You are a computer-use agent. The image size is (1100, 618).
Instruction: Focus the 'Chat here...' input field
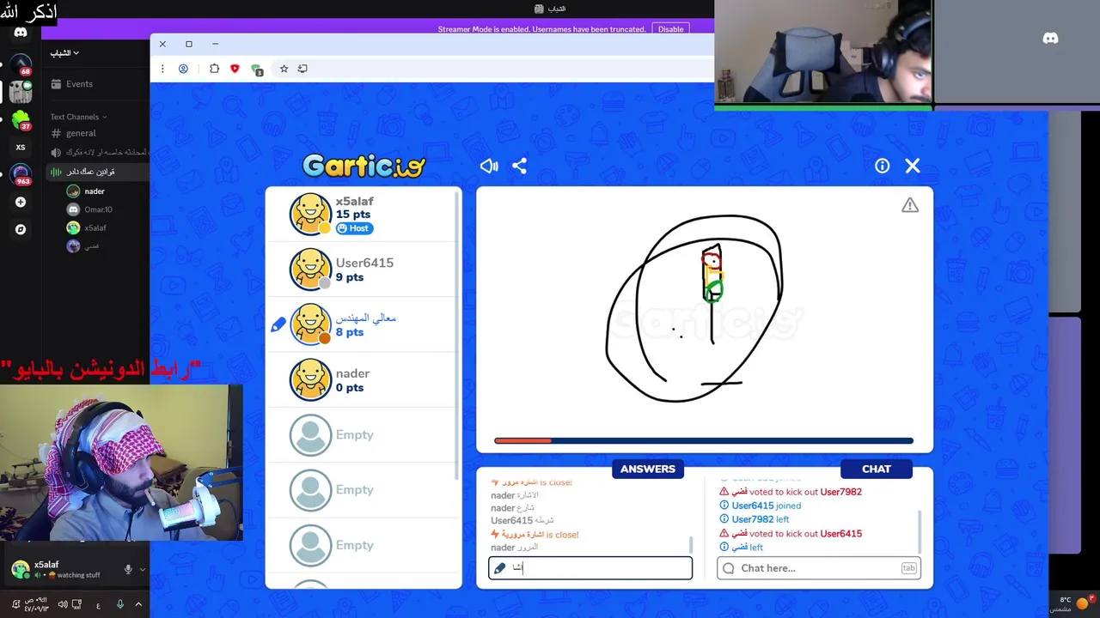tap(819, 568)
